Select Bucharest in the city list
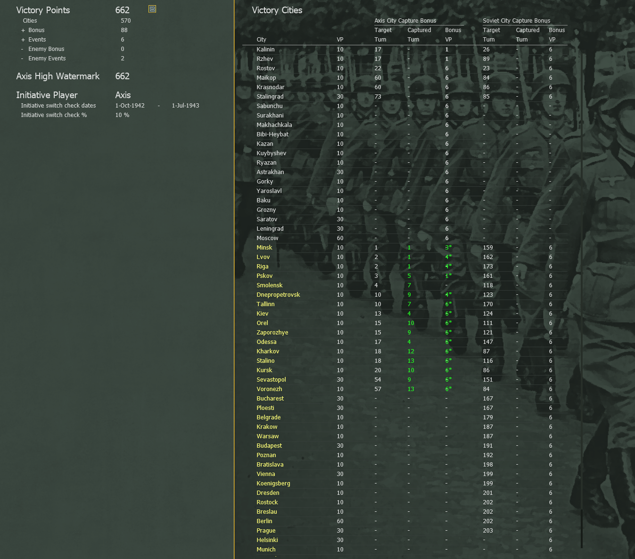This screenshot has height=559, width=635. (x=270, y=399)
